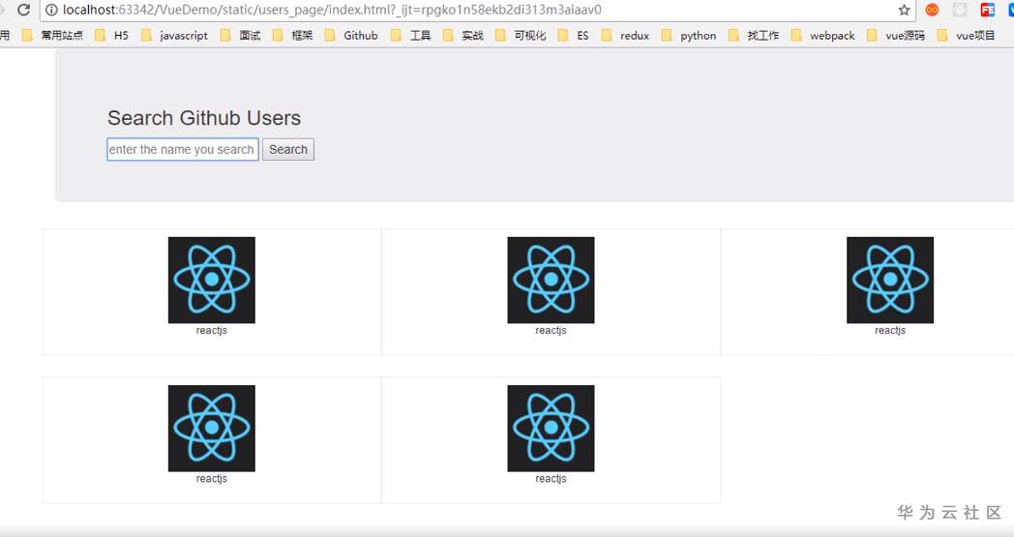Open the webpack bookmark folder
The height and width of the screenshot is (537, 1014).
pyautogui.click(x=823, y=36)
